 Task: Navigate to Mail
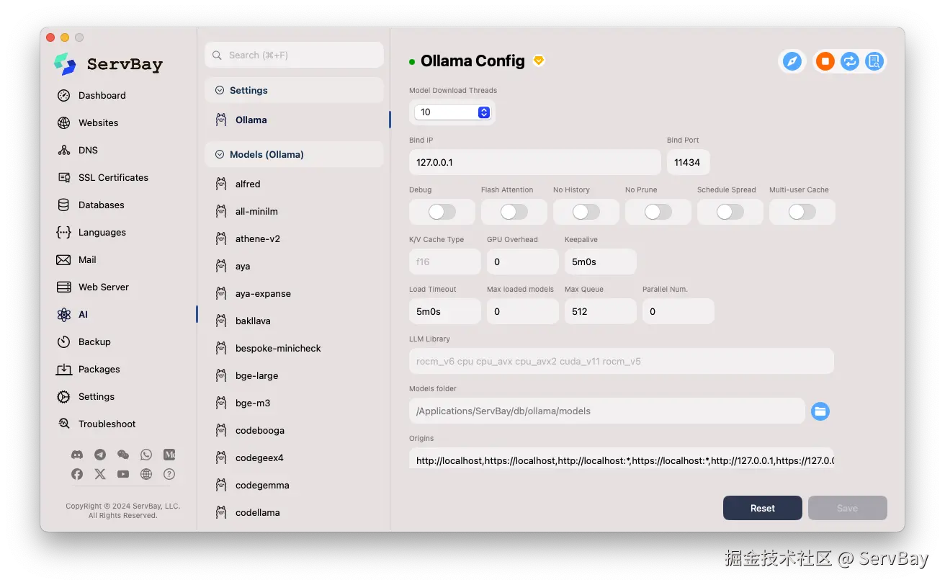(87, 259)
